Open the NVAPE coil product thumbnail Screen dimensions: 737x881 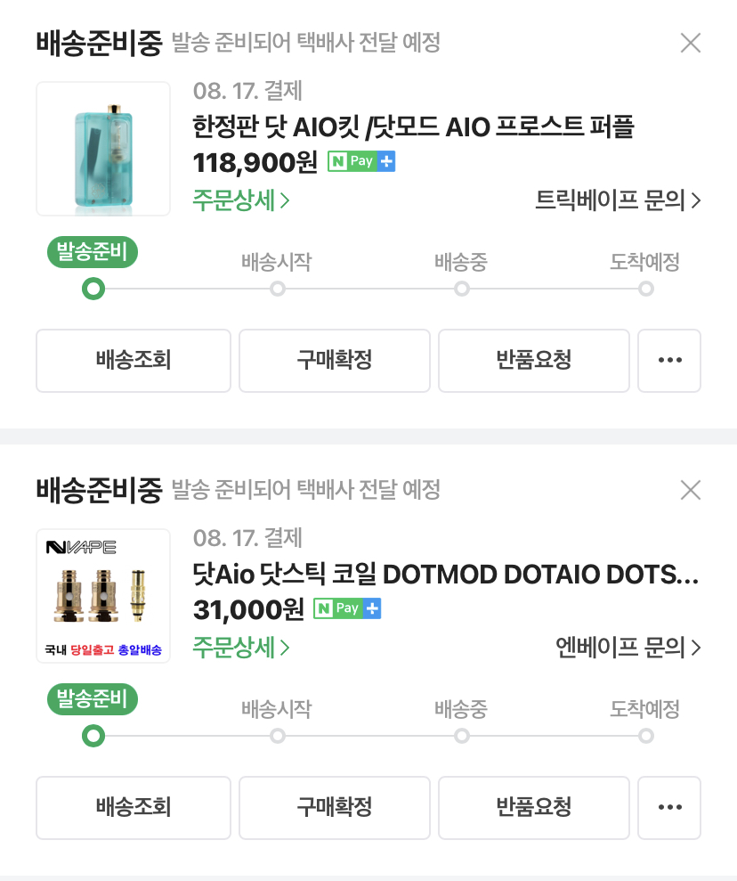click(x=103, y=596)
